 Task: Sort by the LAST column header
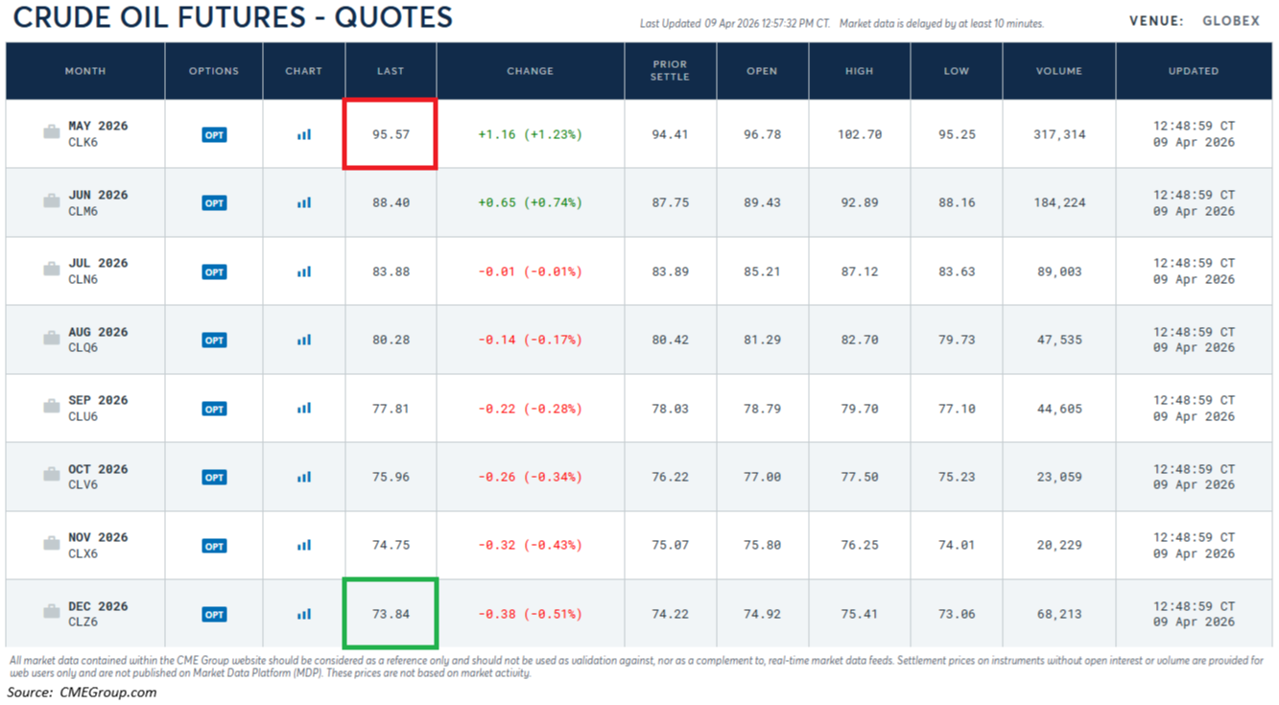pyautogui.click(x=391, y=71)
